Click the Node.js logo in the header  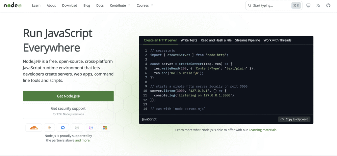pos(13,6)
